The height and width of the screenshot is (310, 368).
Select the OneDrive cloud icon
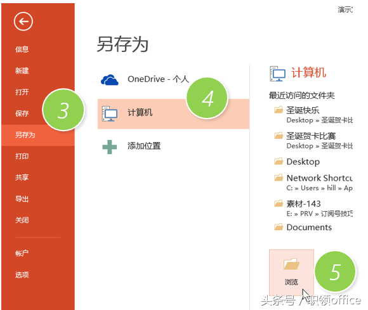point(109,80)
